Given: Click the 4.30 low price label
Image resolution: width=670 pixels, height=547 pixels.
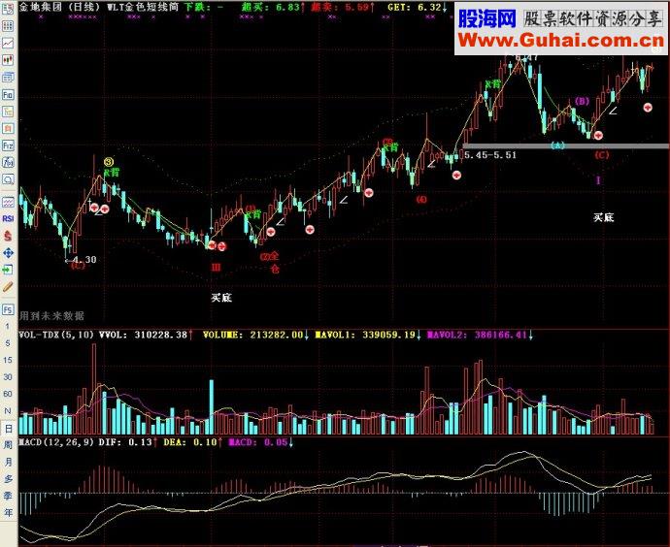Looking at the screenshot, I should tap(84, 259).
